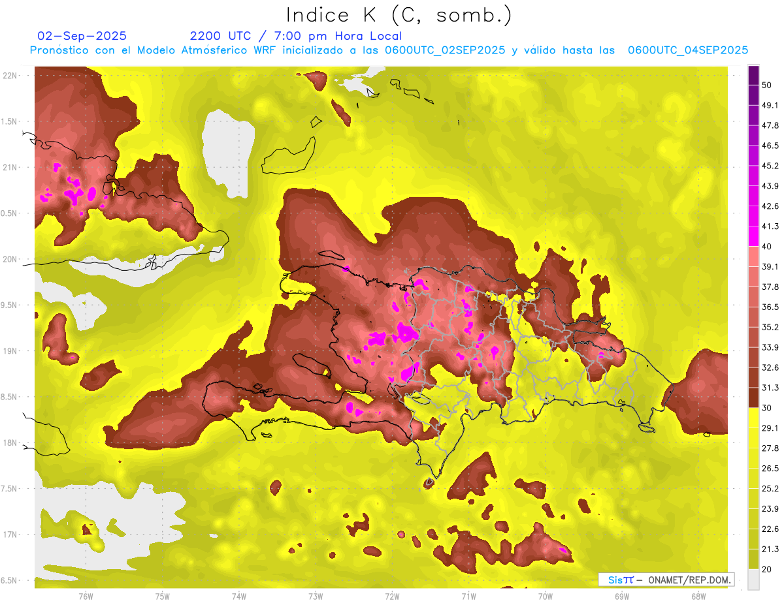Click the colorbar value '33.9'
784x605 pixels.
pos(770,347)
